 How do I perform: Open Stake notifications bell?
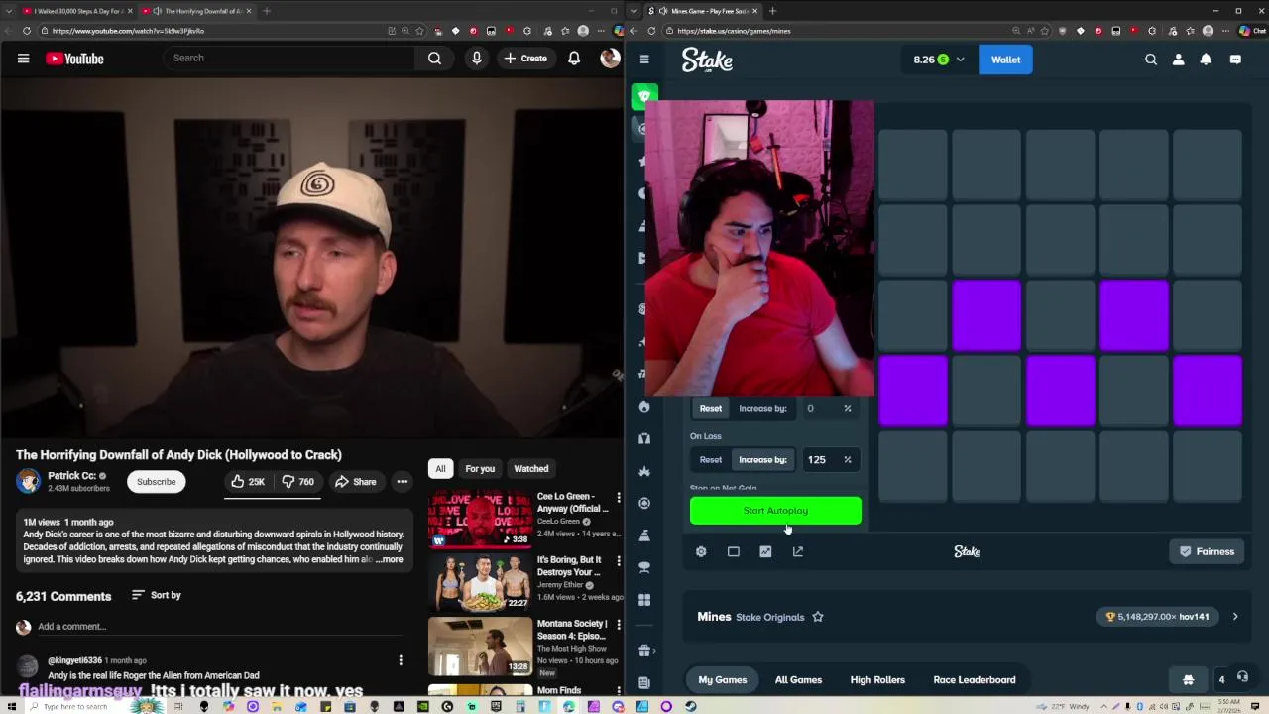click(x=1206, y=59)
